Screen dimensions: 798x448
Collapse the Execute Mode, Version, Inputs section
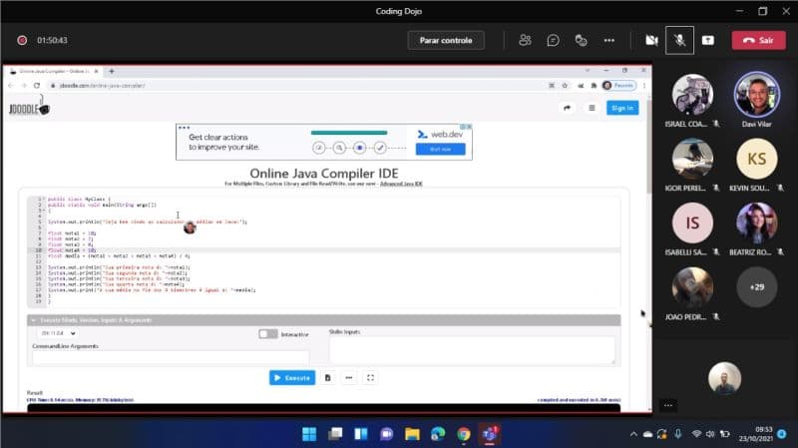tap(34, 320)
